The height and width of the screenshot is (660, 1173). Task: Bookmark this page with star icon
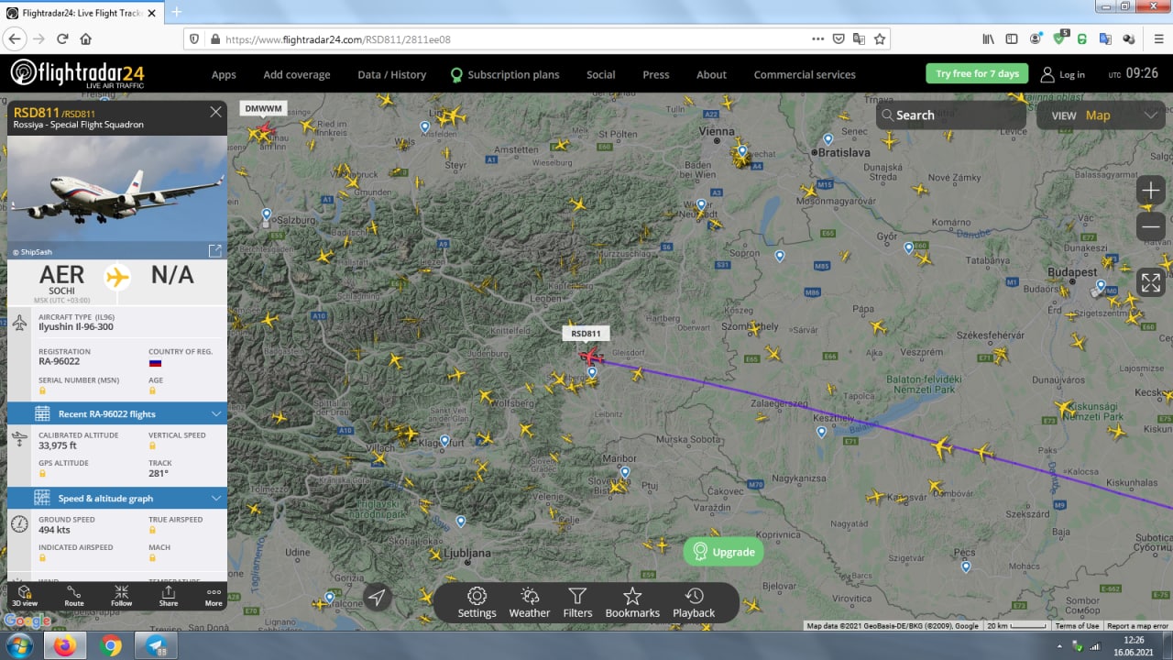click(x=880, y=39)
